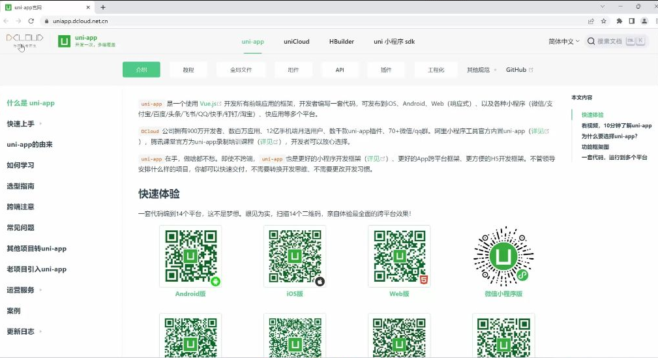This screenshot has width=658, height=358.
Task: Select the API sub-navigation tab
Action: [x=340, y=70]
